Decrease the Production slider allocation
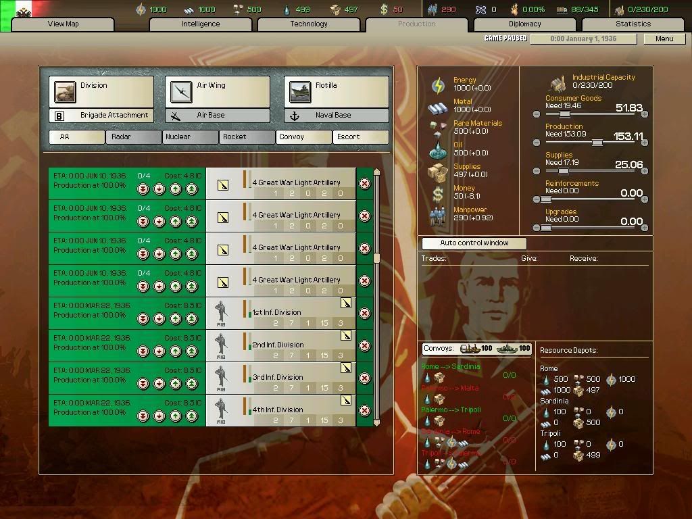The image size is (692, 519). pos(536,143)
